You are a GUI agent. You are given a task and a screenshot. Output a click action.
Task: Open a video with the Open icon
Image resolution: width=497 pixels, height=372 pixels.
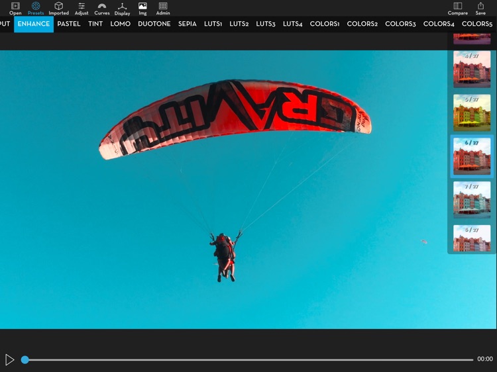click(x=15, y=9)
